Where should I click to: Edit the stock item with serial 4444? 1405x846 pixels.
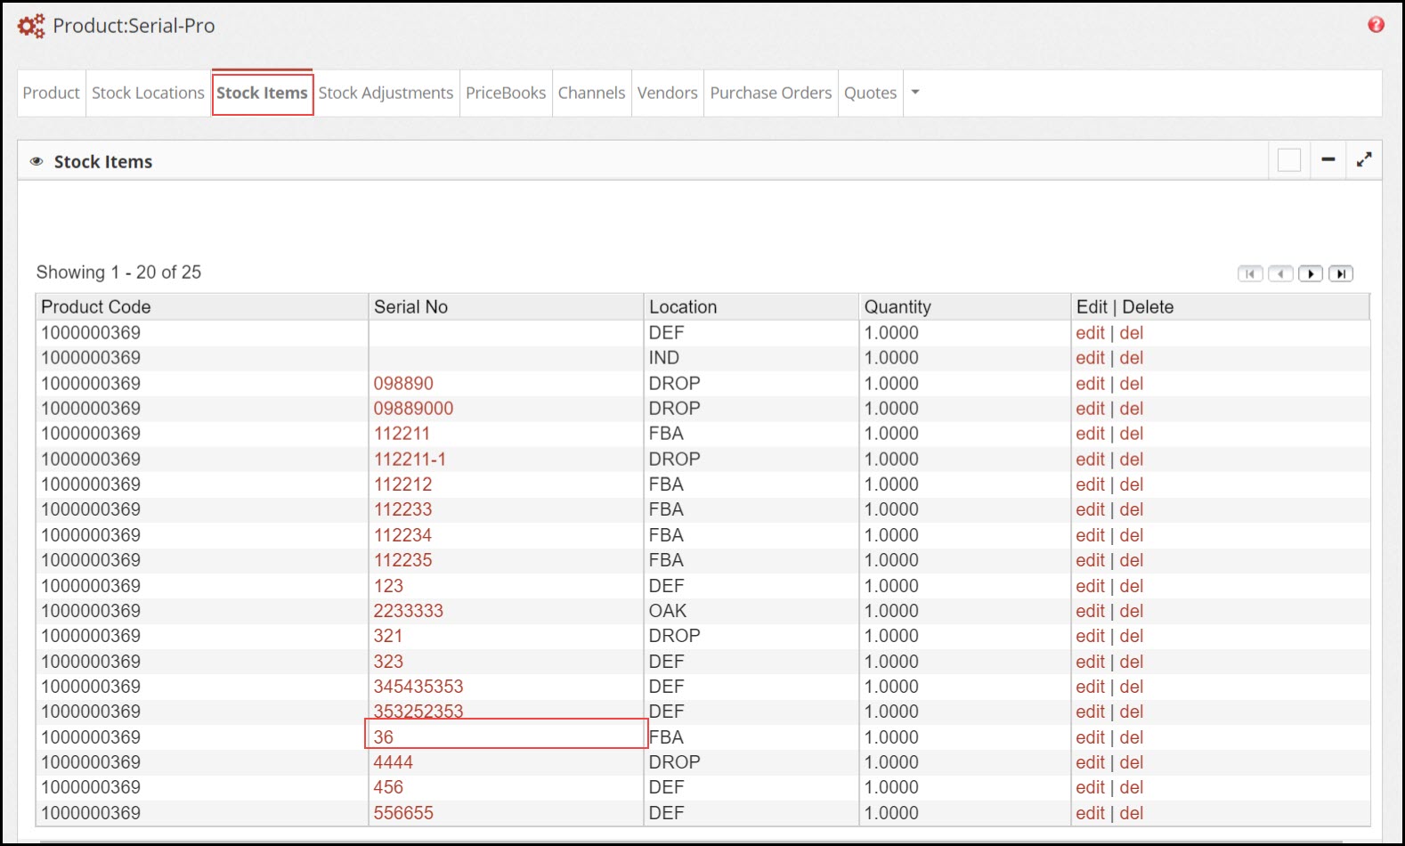click(1090, 762)
